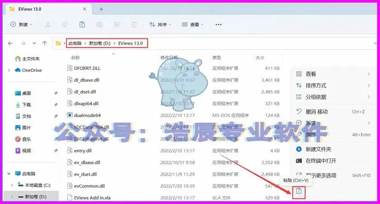380x204 pixels.
Task: Sort by the 类型 column header
Action: coord(216,57)
